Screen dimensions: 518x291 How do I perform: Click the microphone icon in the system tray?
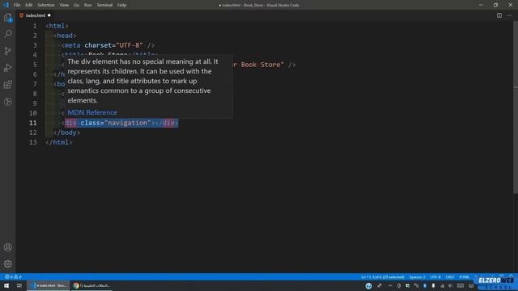click(433, 286)
